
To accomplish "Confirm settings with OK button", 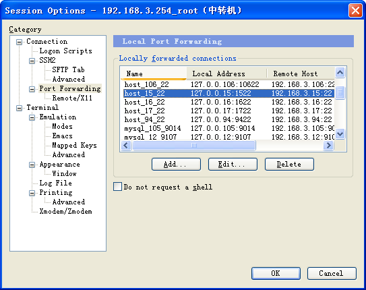I will pyautogui.click(x=276, y=273).
